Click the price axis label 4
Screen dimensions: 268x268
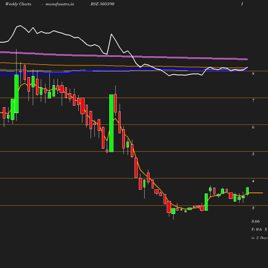tap(253, 181)
